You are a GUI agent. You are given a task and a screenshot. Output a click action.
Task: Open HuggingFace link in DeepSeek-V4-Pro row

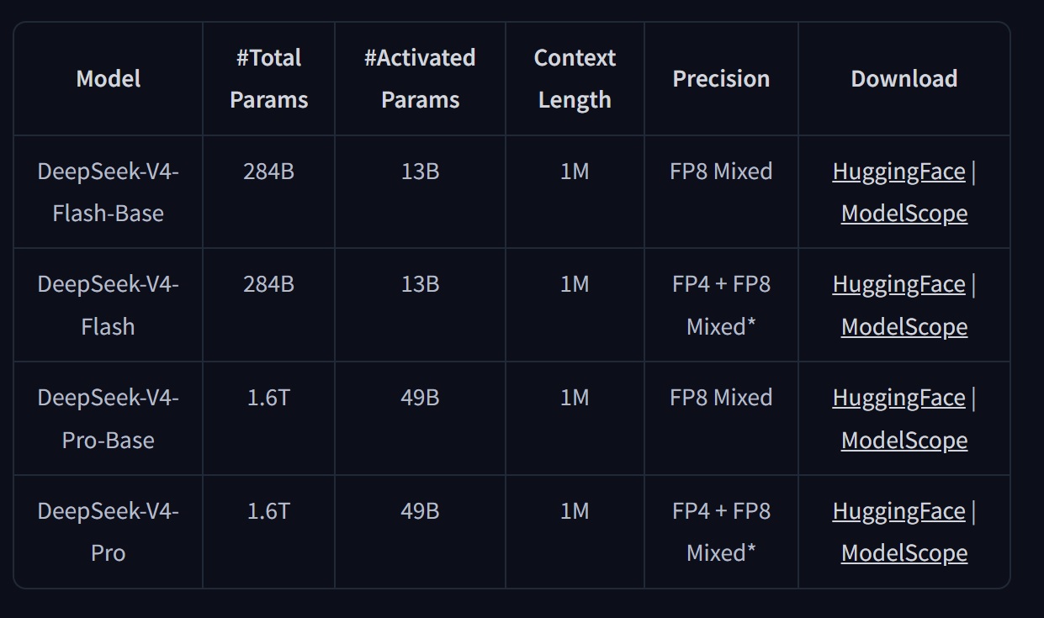tap(898, 511)
